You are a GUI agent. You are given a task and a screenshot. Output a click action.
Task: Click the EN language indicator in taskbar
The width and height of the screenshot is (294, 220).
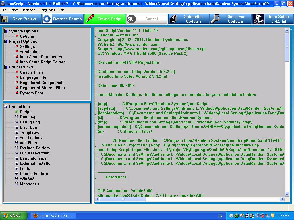click(x=220, y=216)
